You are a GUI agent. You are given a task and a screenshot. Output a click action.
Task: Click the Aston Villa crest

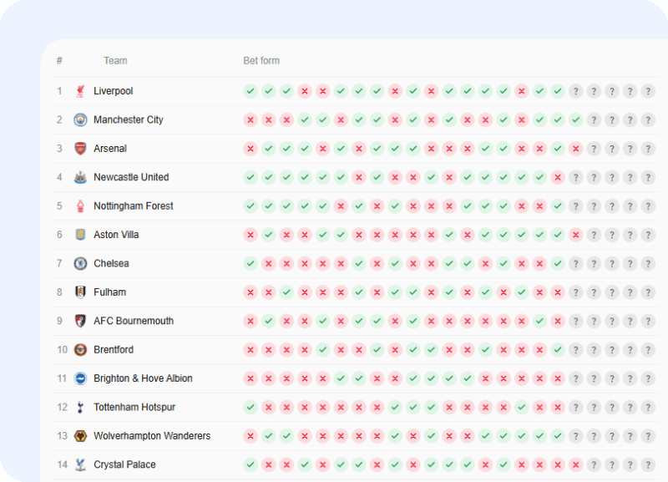[x=80, y=235]
